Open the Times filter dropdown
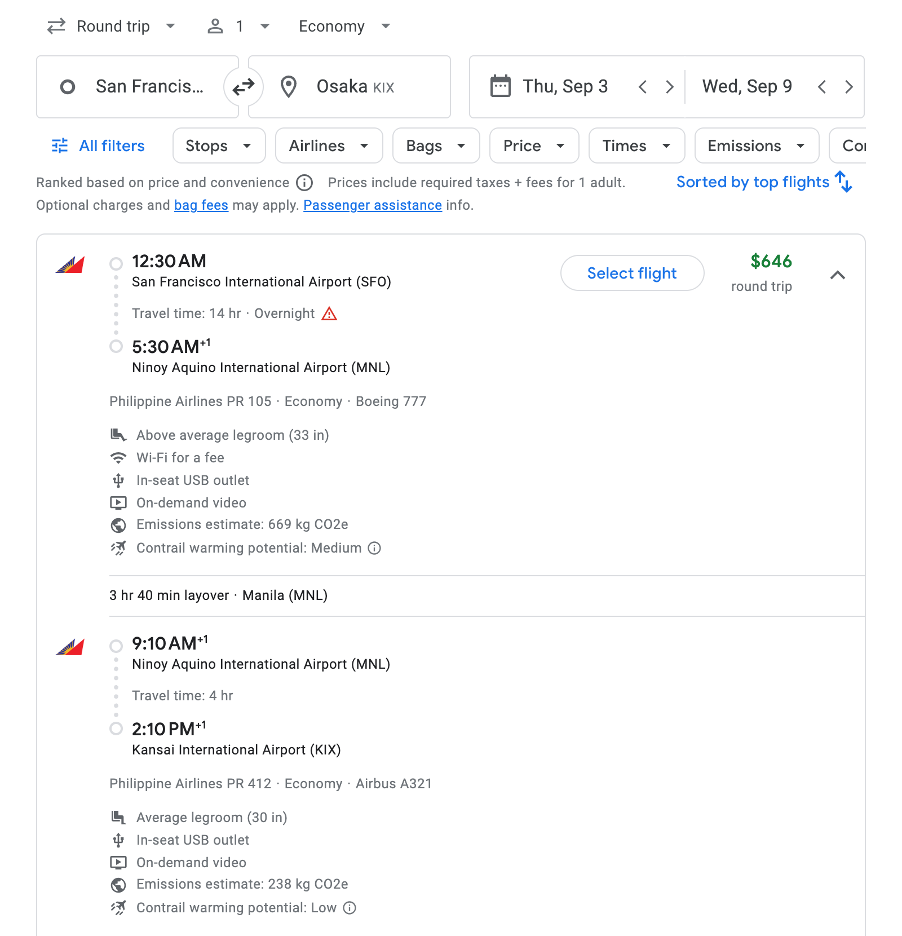Viewport: 902px width, 936px height. [636, 145]
